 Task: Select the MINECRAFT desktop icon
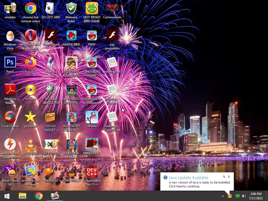click(x=92, y=144)
